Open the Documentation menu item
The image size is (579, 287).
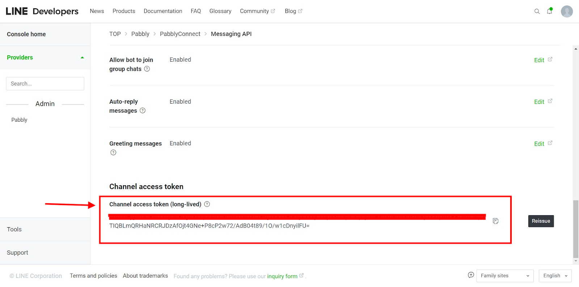[x=163, y=11]
